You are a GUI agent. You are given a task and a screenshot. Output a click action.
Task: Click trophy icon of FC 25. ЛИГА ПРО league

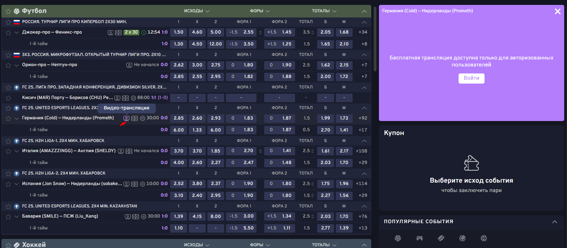(x=16, y=87)
